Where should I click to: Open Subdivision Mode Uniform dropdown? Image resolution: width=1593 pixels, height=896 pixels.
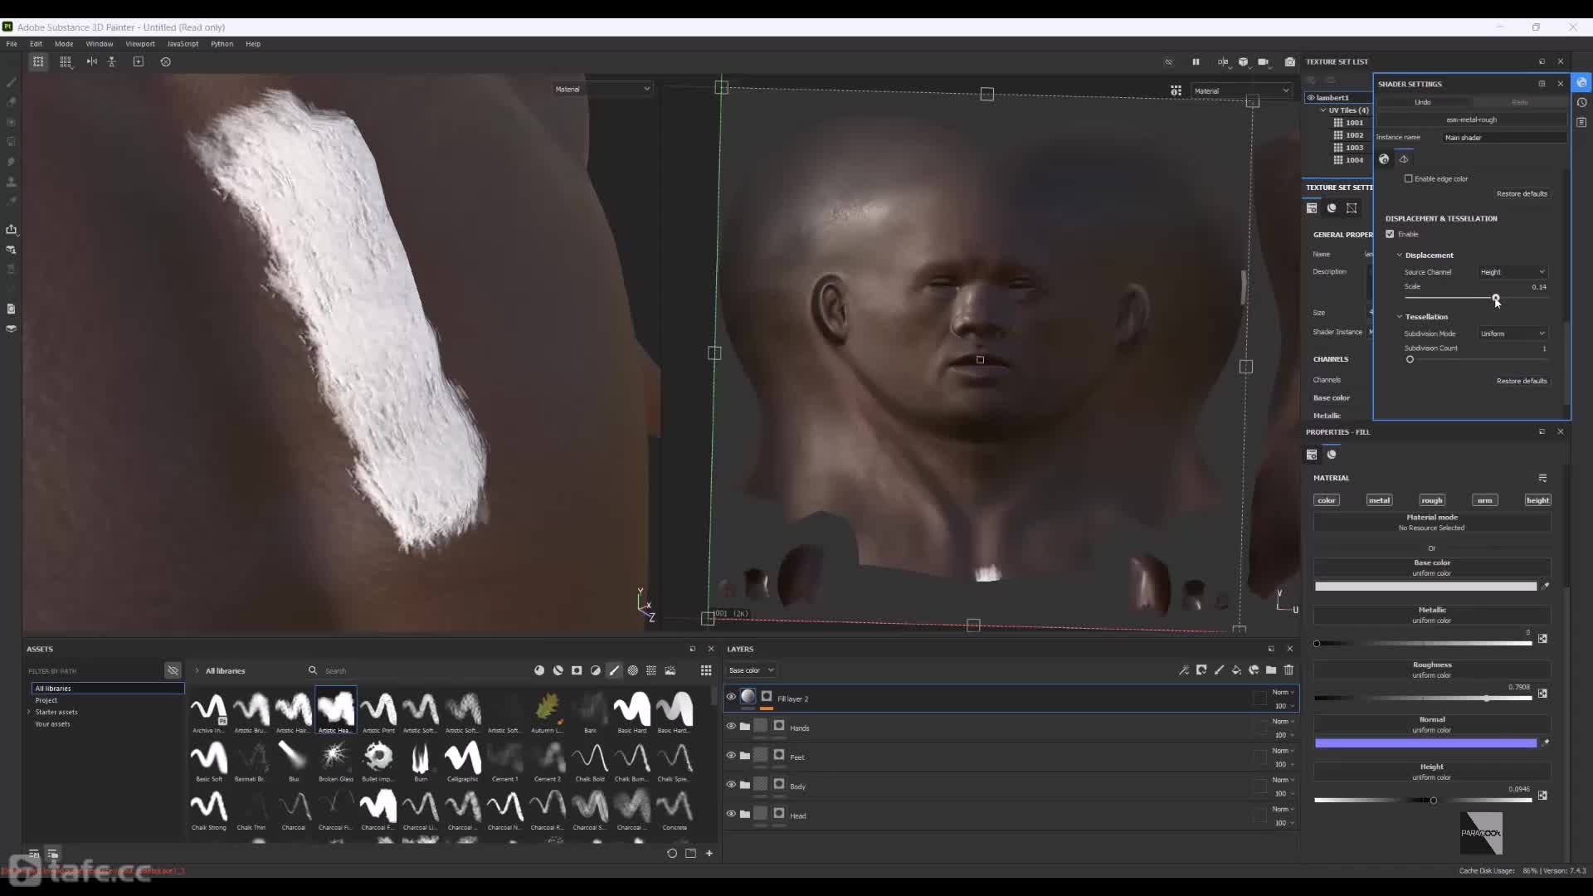[x=1513, y=334]
